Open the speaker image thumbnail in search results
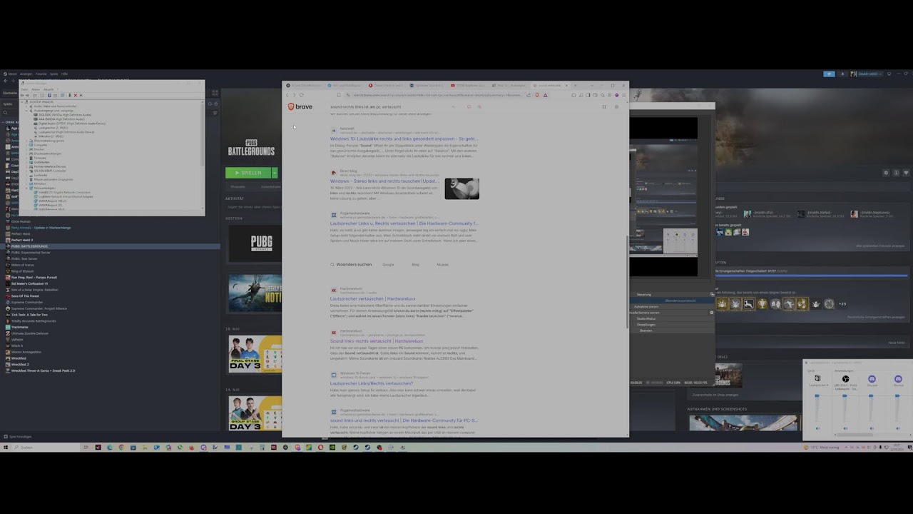This screenshot has height=514, width=913. (462, 188)
